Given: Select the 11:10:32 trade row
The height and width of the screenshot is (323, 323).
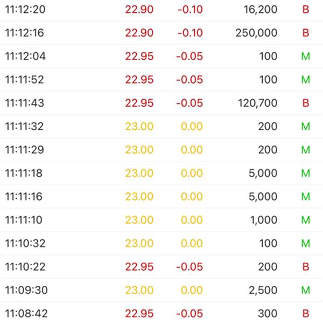Looking at the screenshot, I should click(161, 243).
